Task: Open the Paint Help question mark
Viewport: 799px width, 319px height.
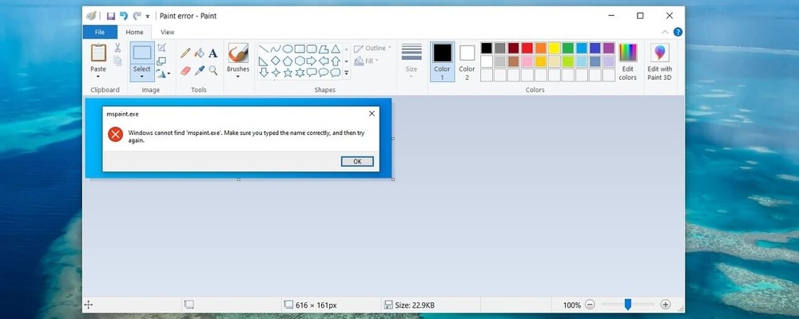Action: pyautogui.click(x=678, y=32)
